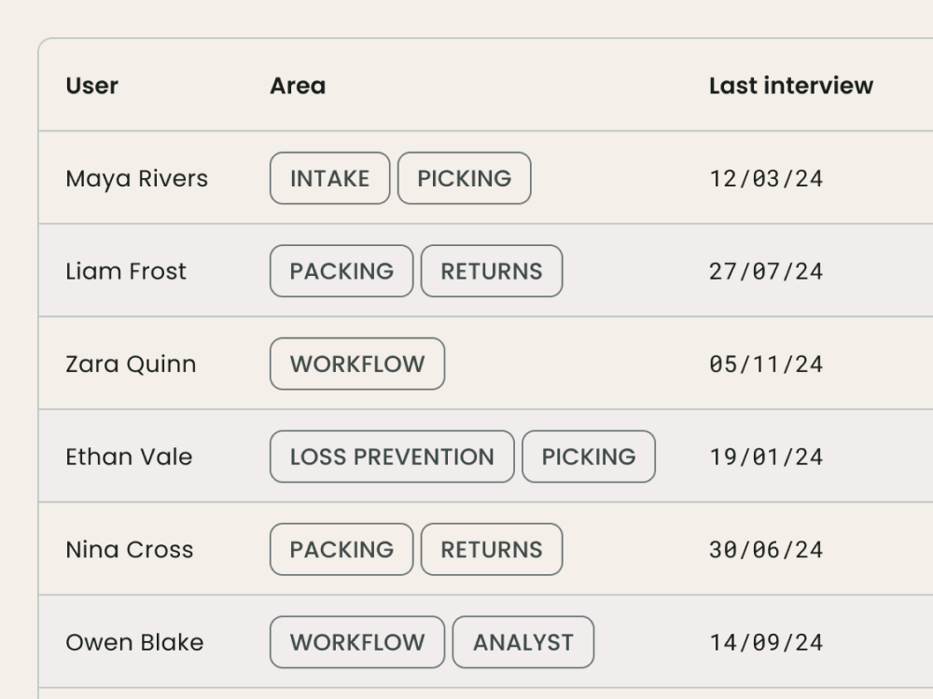
Task: Click Maya Rivers' PICKING tag
Action: [464, 178]
